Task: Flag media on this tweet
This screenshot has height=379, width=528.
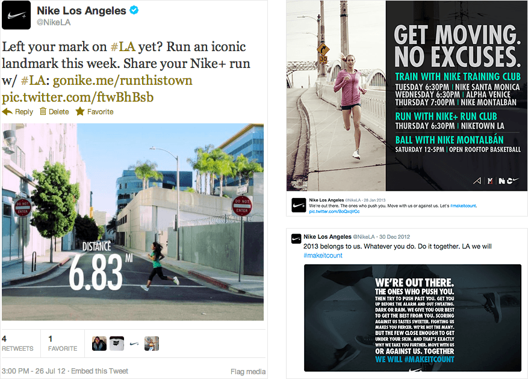Action: (x=248, y=372)
